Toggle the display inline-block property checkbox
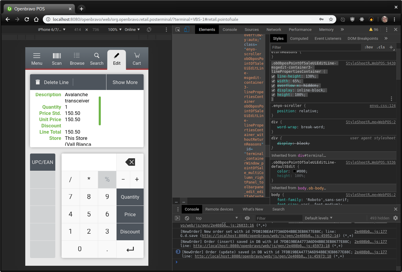The width and height of the screenshot is (402, 272). pos(273,90)
